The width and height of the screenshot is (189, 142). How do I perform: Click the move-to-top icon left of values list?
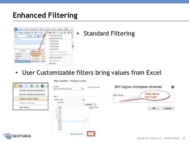[56, 109]
